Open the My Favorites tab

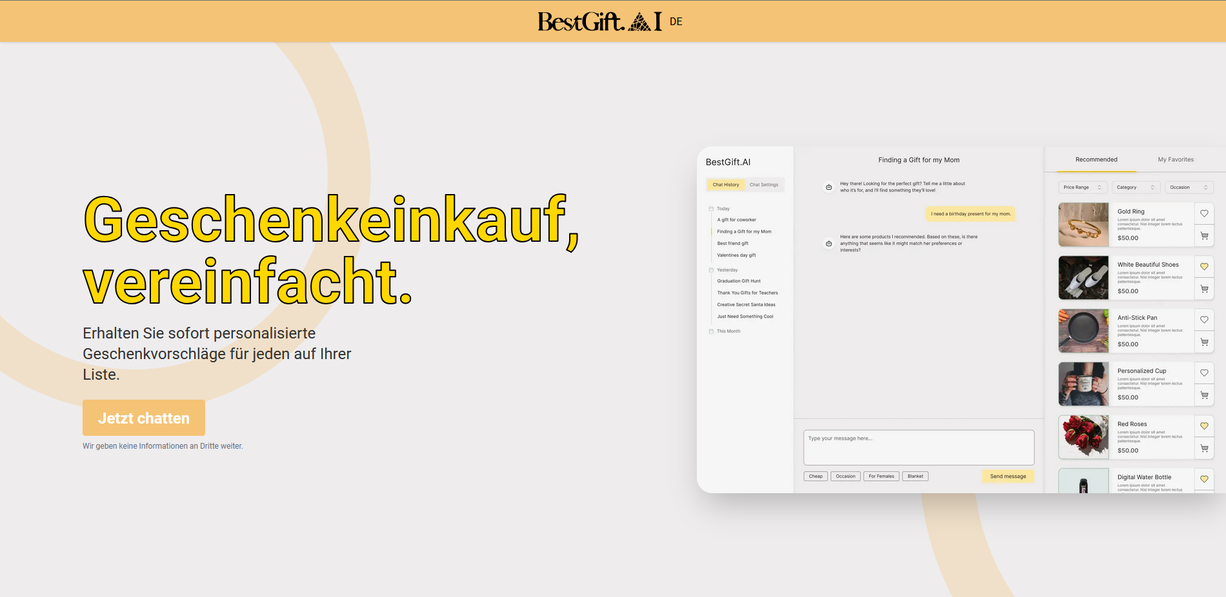[x=1176, y=159]
